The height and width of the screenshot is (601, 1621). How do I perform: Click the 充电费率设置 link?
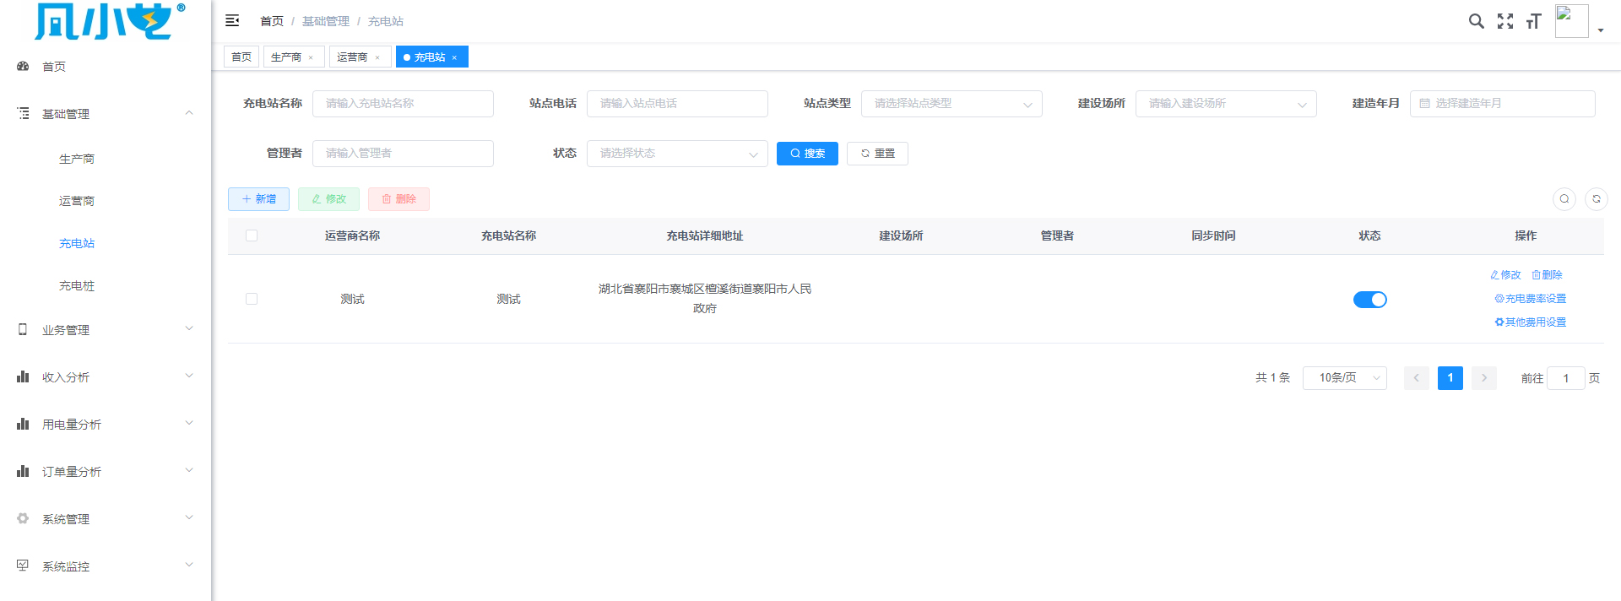[x=1530, y=299]
